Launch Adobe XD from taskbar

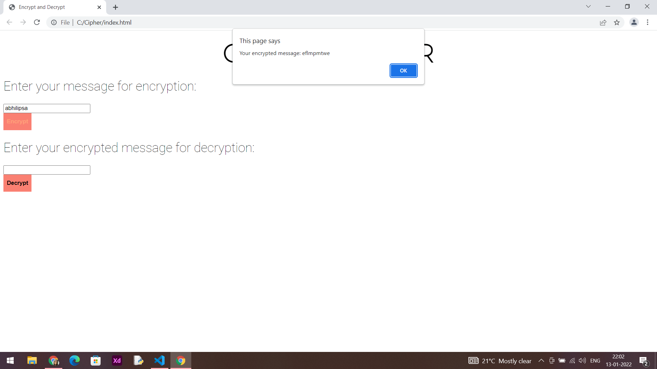pyautogui.click(x=117, y=360)
